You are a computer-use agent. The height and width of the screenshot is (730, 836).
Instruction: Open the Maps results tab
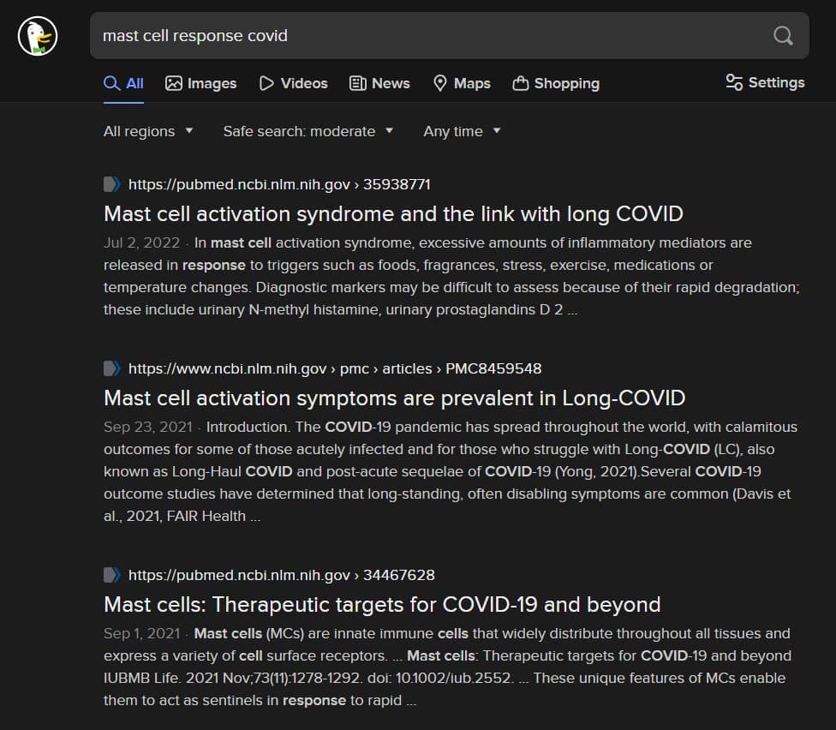tap(461, 83)
